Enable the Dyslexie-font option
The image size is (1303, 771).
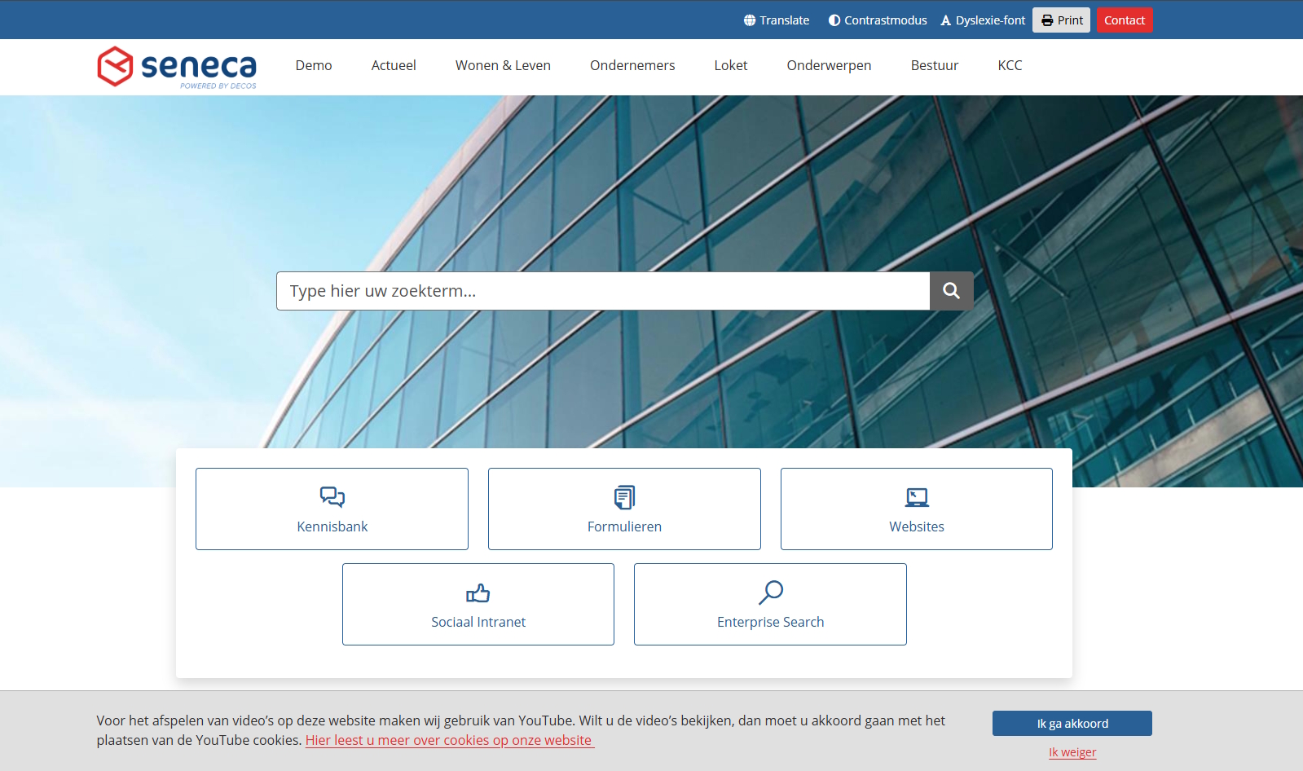point(983,20)
